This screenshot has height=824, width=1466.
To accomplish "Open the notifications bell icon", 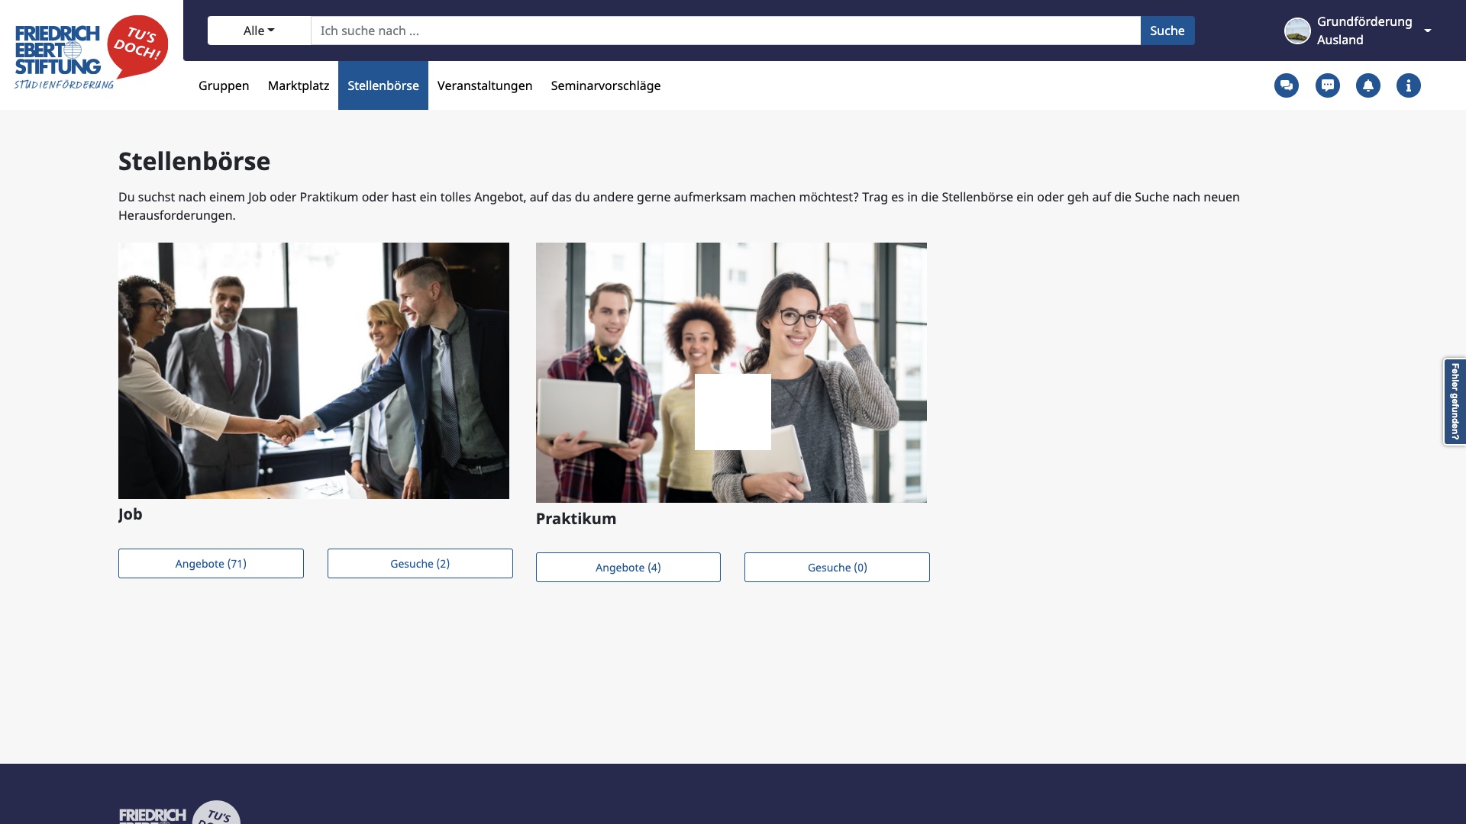I will point(1368,85).
